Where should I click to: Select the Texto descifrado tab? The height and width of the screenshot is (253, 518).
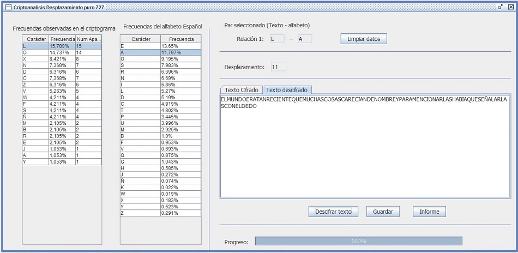tap(287, 90)
